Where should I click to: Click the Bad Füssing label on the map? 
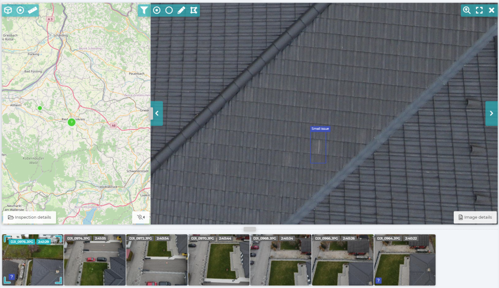(33, 71)
